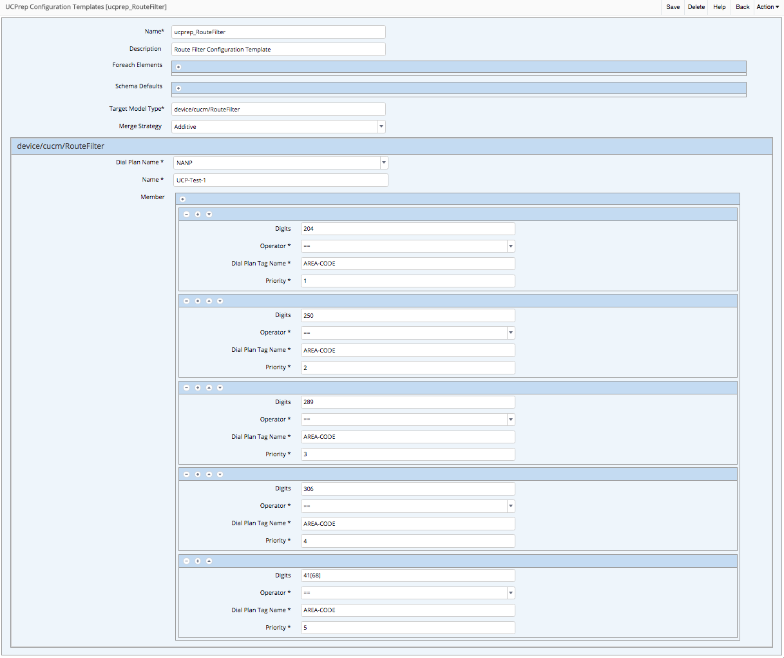Click the Save button
This screenshot has height=658, width=784.
point(673,7)
